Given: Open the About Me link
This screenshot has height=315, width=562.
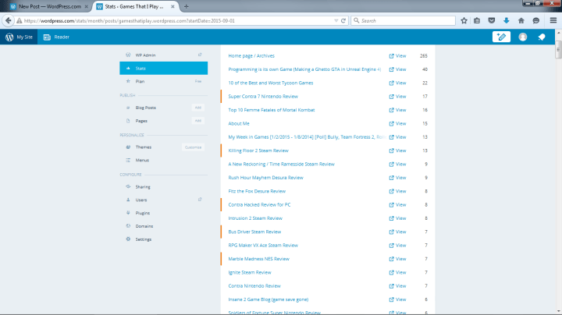Looking at the screenshot, I should pyautogui.click(x=239, y=123).
